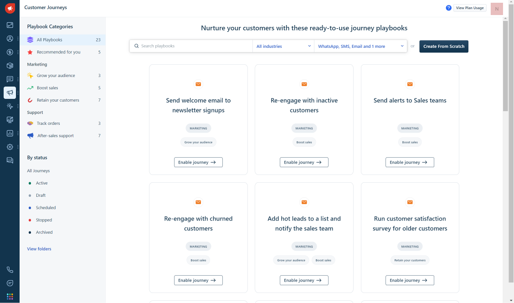
Task: Open the Contacts icon in left rail
Action: [10, 39]
